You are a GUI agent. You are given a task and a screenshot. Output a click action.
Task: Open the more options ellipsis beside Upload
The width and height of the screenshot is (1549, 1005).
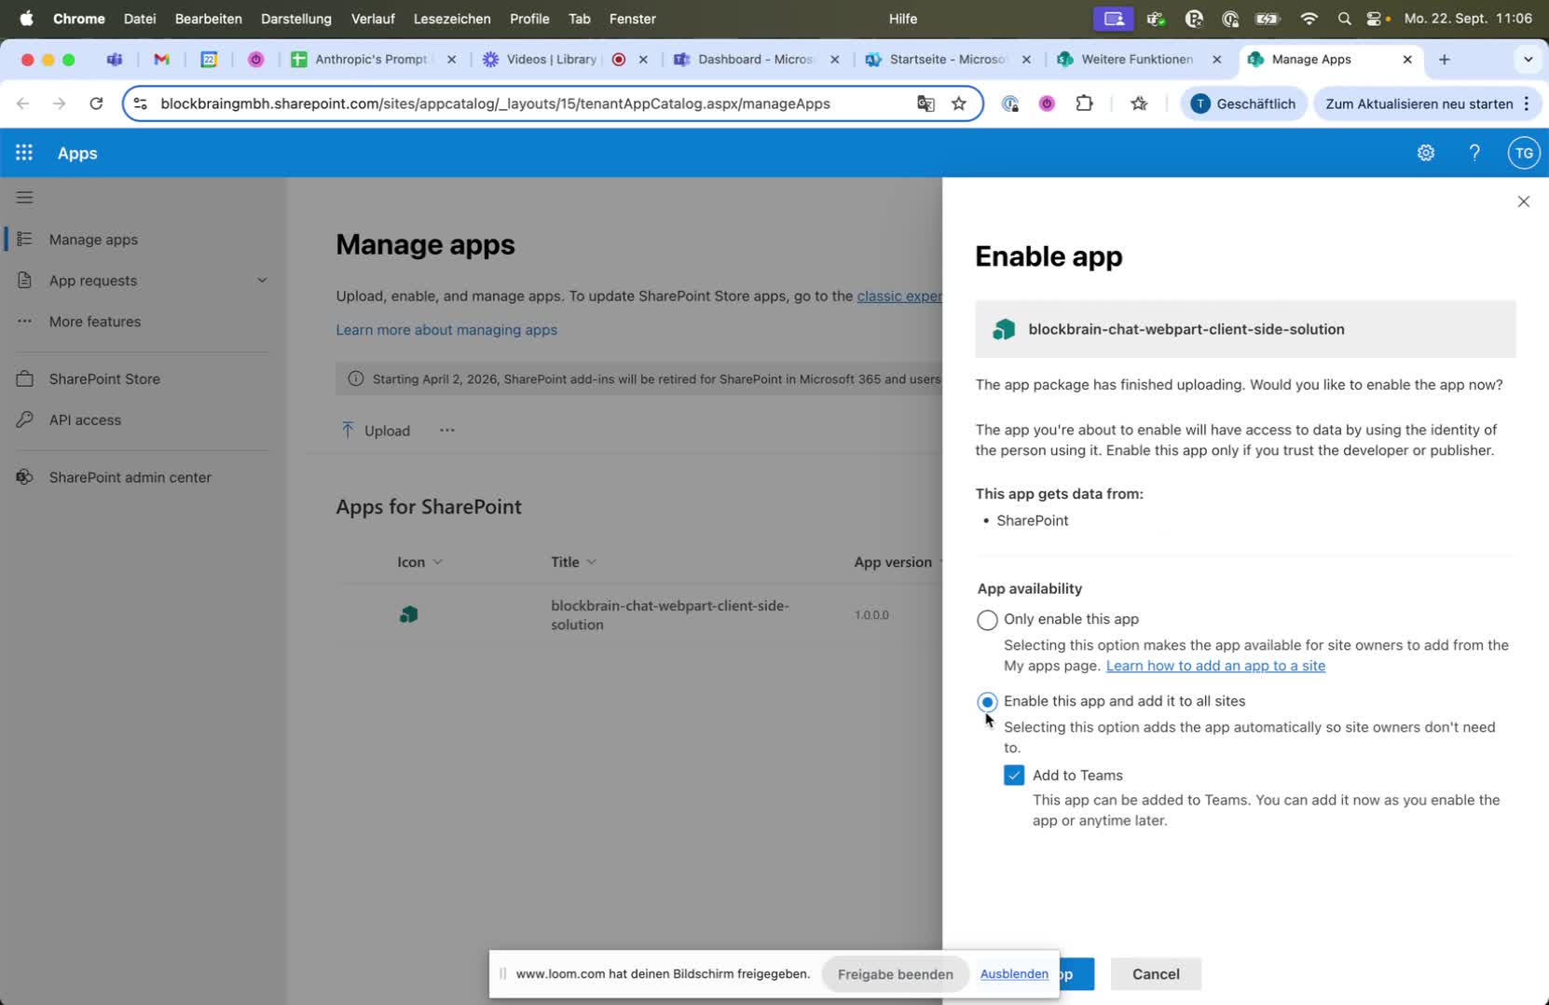447,430
